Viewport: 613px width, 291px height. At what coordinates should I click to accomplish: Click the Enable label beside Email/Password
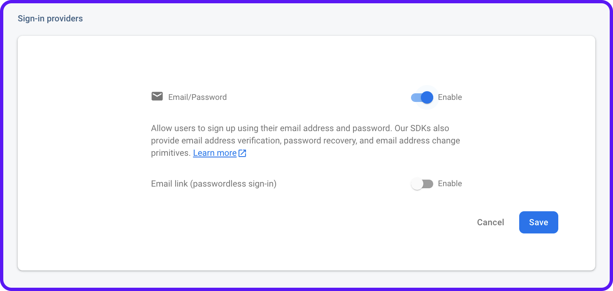tap(450, 97)
